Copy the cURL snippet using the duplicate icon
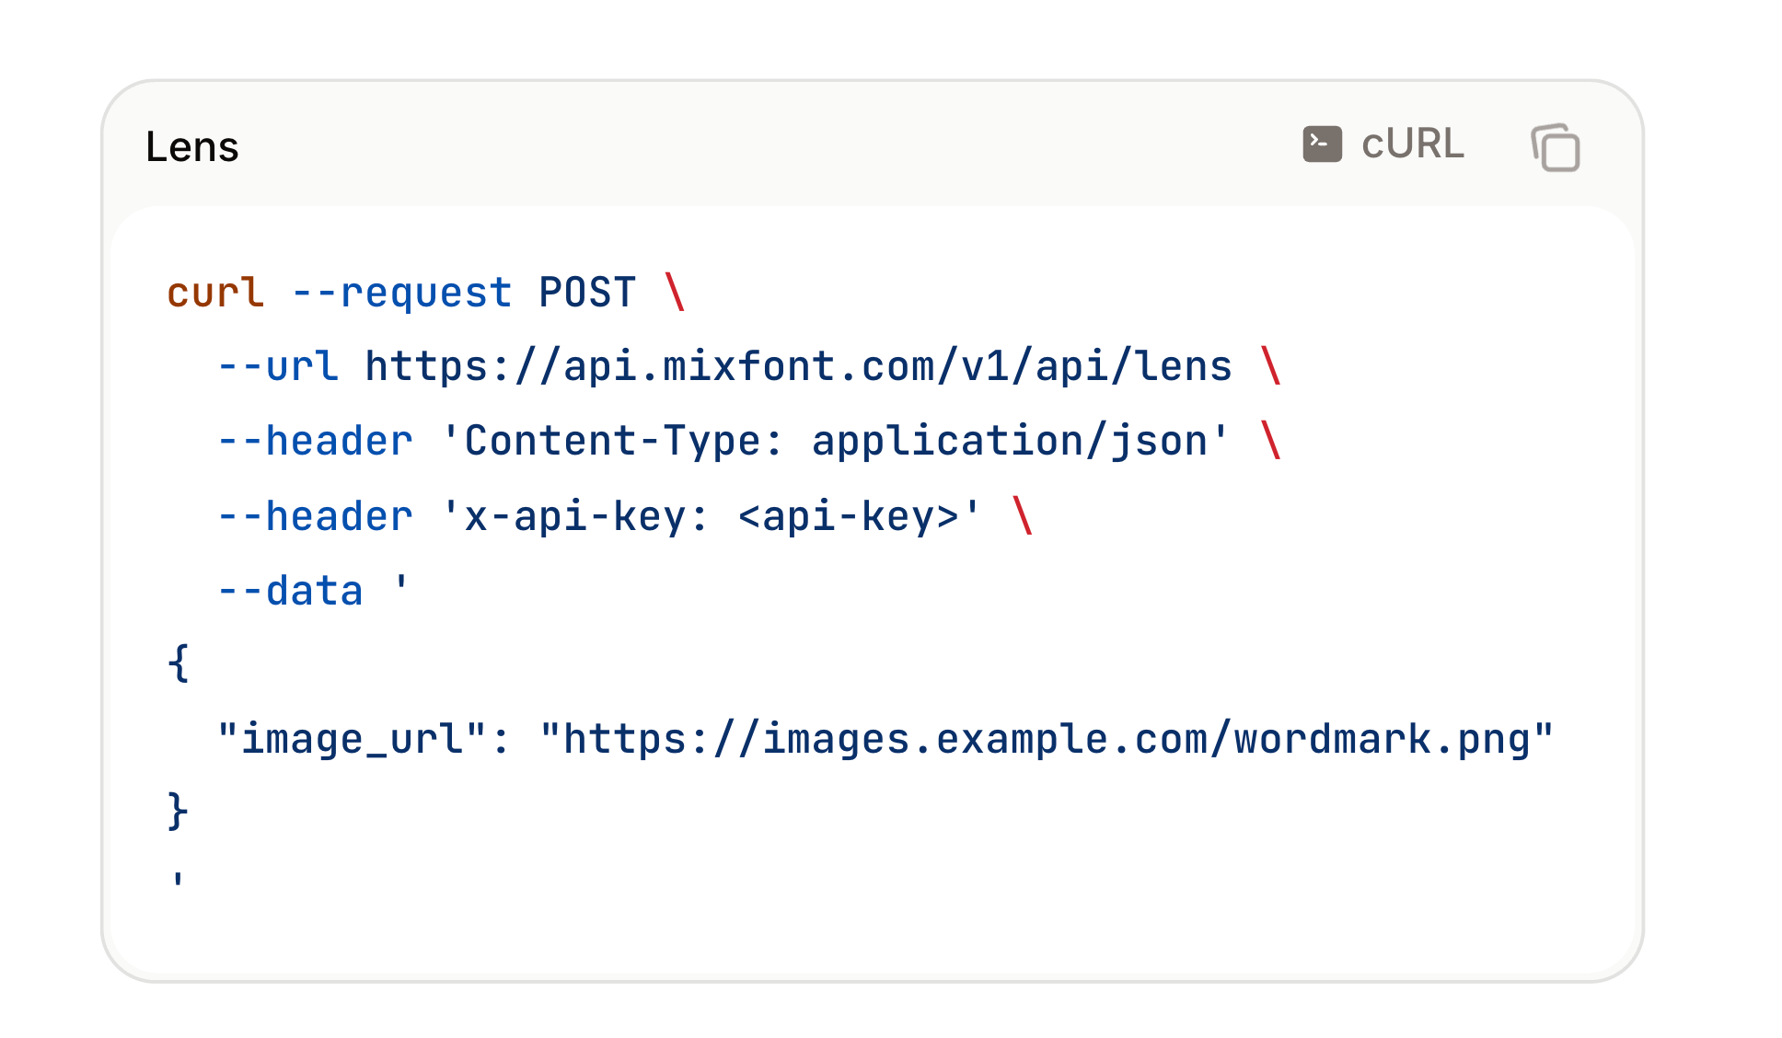The width and height of the screenshot is (1782, 1038). coord(1556,147)
